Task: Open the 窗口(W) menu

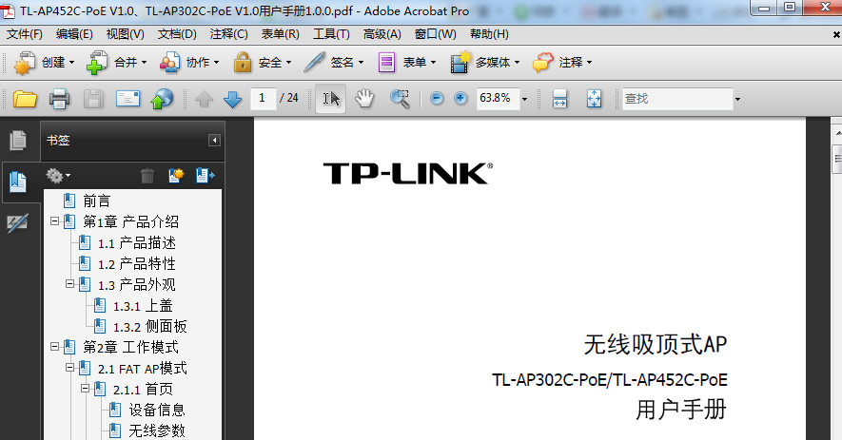Action: (435, 34)
